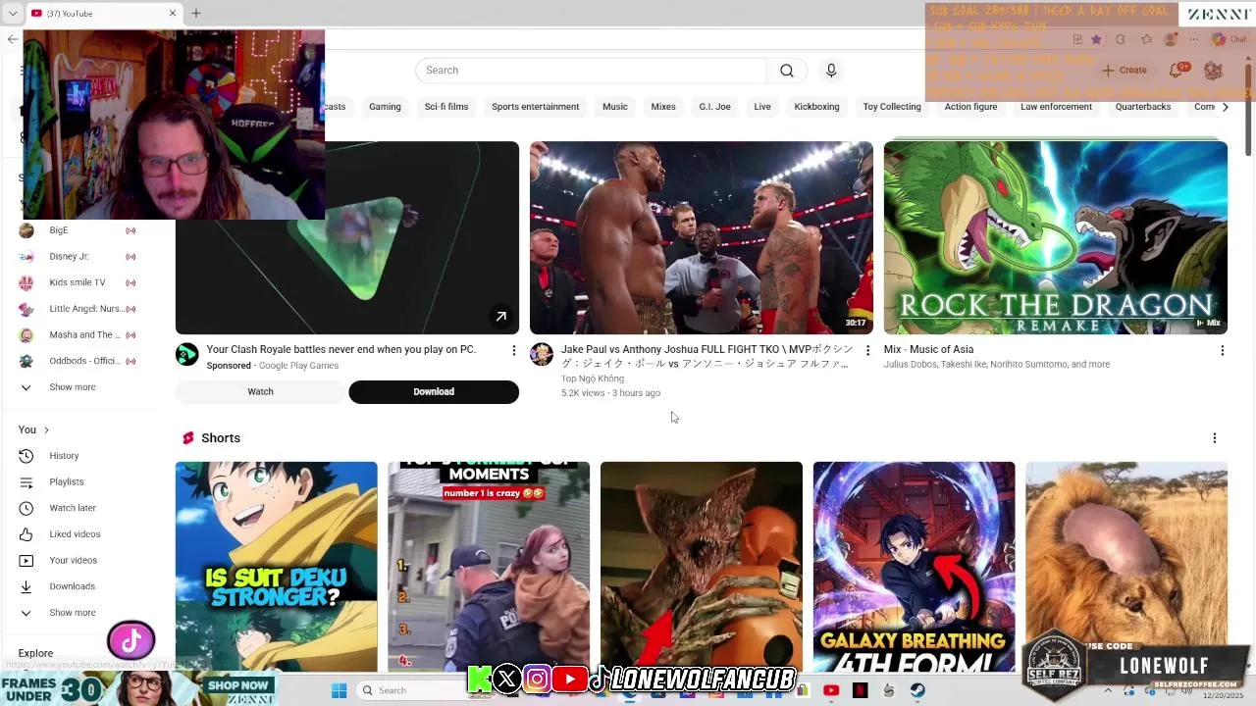Start voice search with the microphone icon

[831, 71]
